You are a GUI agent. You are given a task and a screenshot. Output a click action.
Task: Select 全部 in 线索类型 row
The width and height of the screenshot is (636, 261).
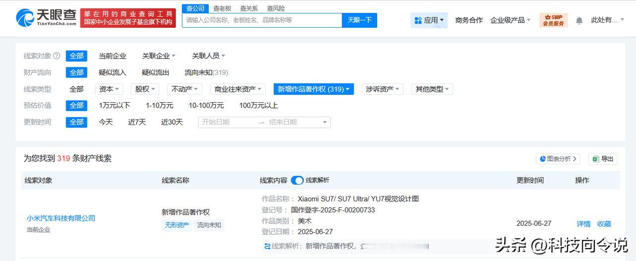(x=77, y=89)
